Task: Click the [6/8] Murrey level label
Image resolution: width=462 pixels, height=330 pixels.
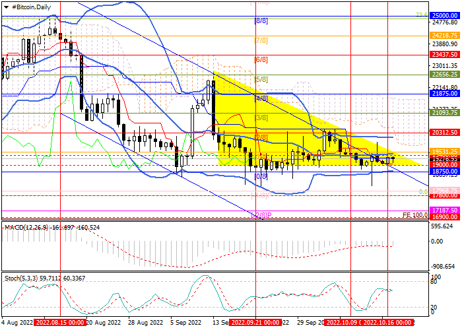Action: click(x=261, y=60)
